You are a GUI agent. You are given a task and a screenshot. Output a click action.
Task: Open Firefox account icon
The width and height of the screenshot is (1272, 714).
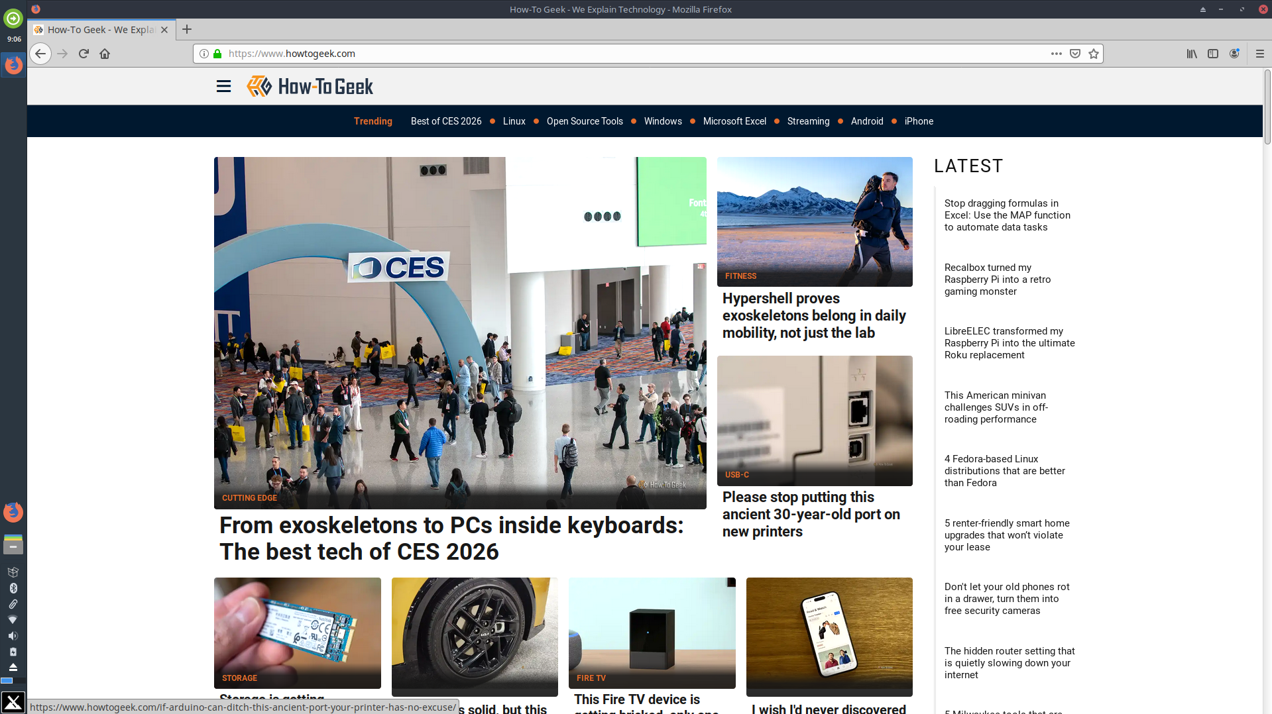[x=1234, y=54]
